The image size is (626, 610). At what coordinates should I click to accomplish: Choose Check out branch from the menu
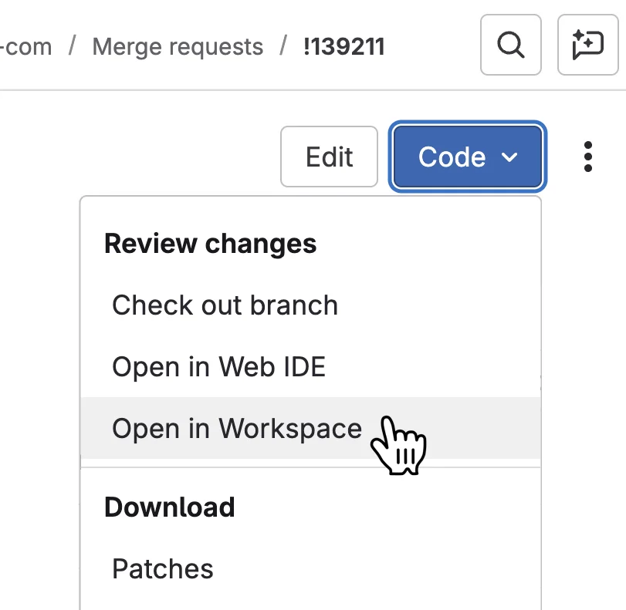[x=225, y=305]
